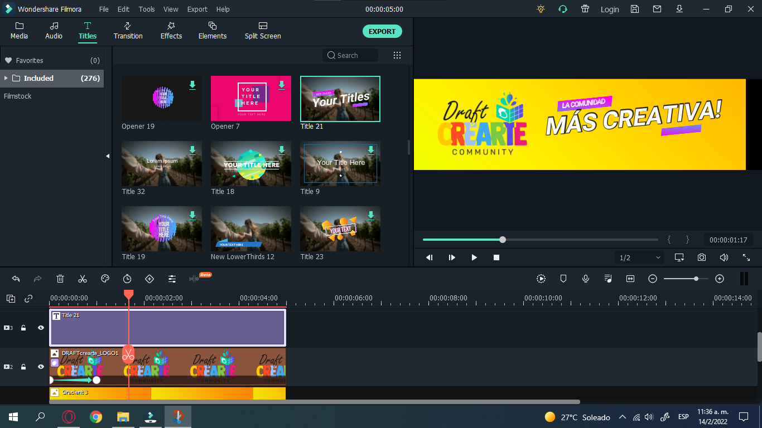Collapse the left panel with side arrow
Image resolution: width=762 pixels, height=428 pixels.
pos(108,157)
